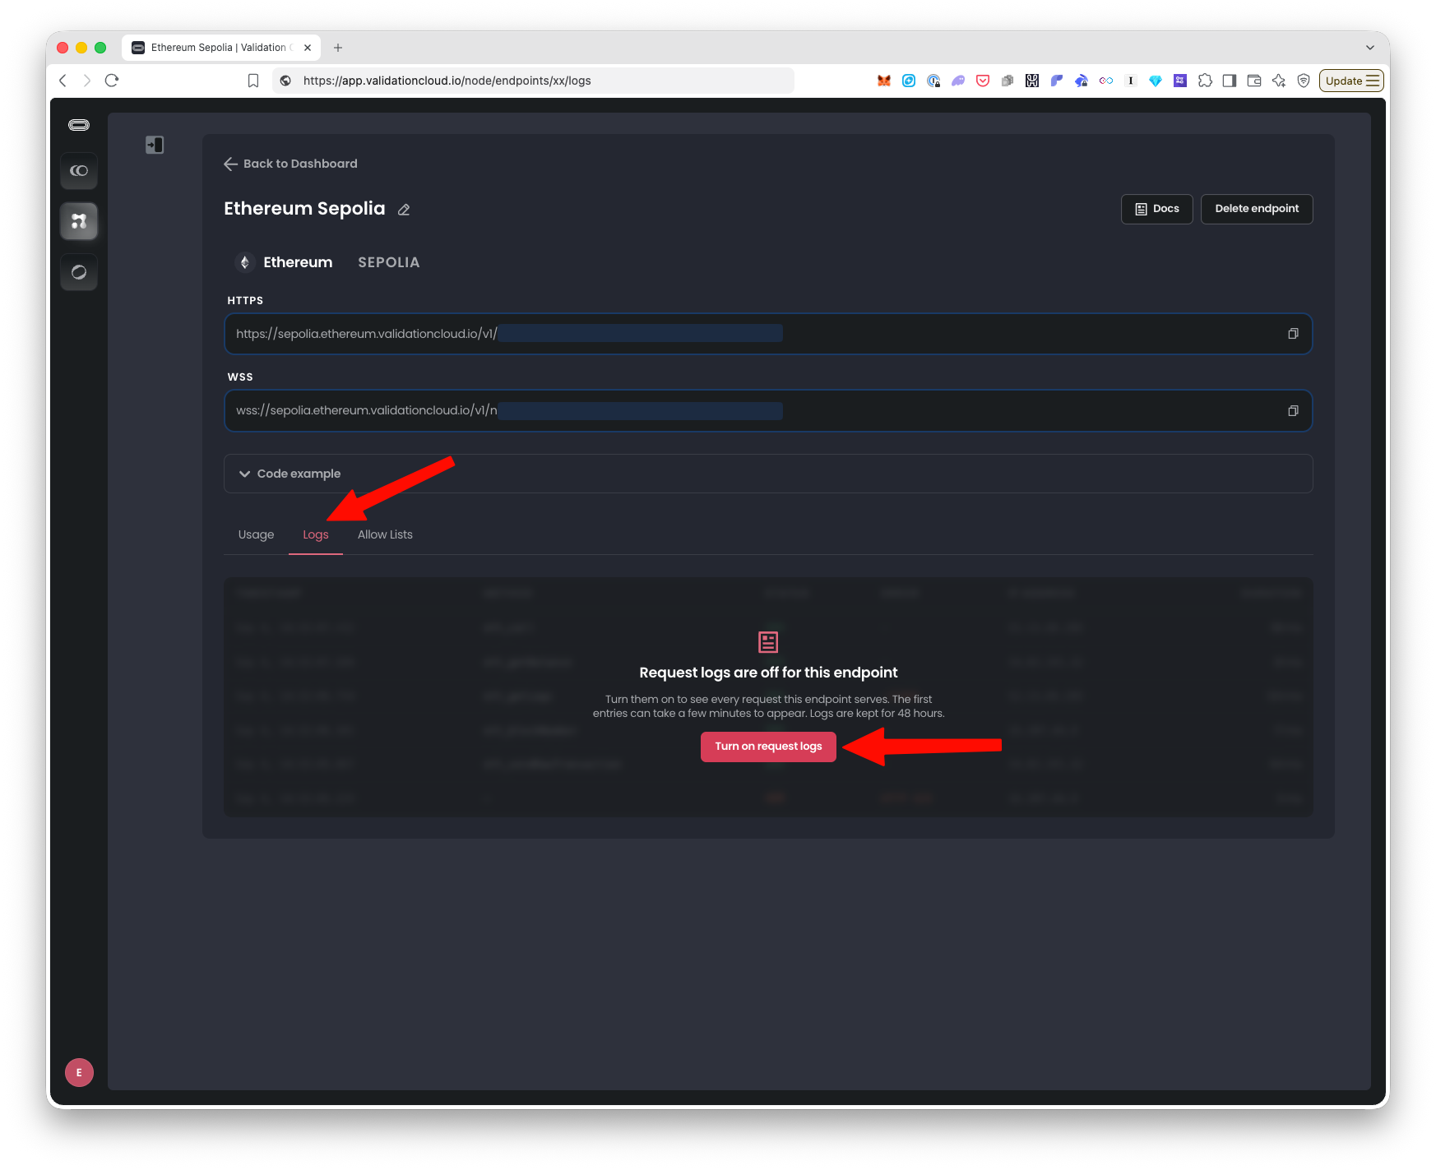Open the Node API section in the sidebar

(x=79, y=221)
